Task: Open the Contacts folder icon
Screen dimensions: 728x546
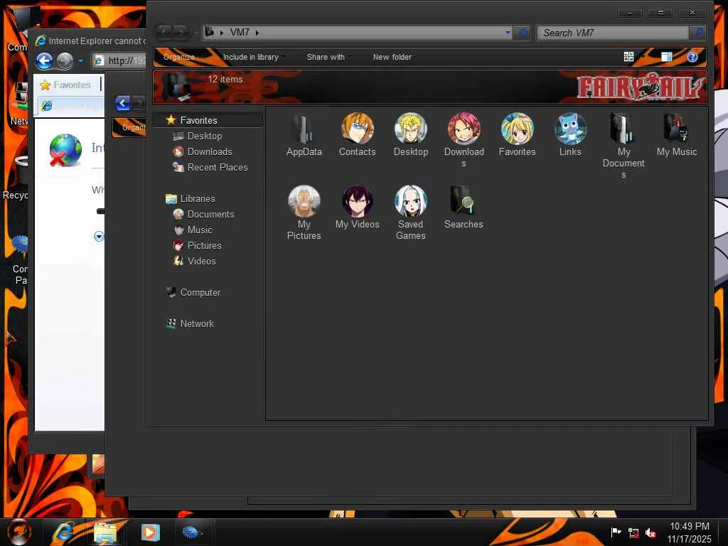Action: (x=357, y=134)
